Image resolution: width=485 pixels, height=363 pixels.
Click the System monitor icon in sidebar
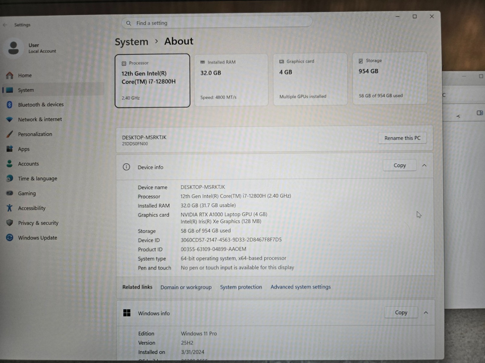pyautogui.click(x=10, y=90)
